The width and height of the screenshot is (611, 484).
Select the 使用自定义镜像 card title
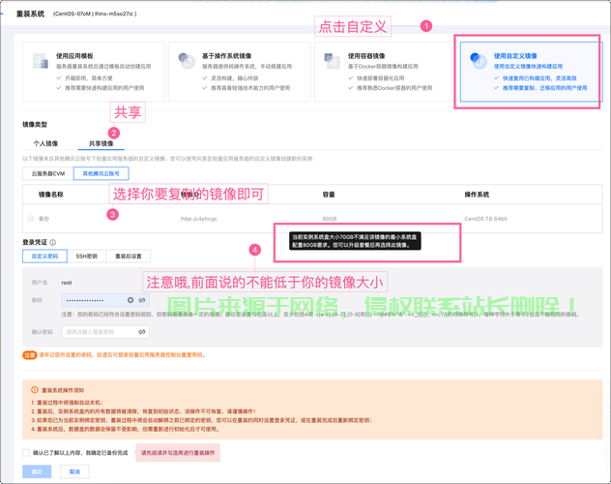click(x=515, y=56)
